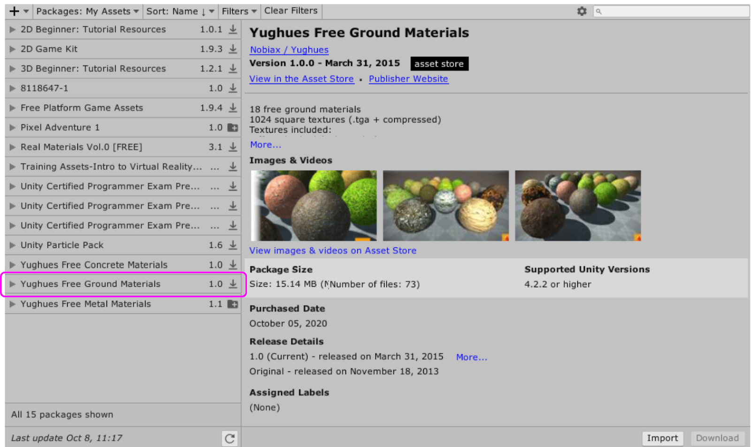
Task: Click the first ground materials preview thumbnail
Action: 314,206
